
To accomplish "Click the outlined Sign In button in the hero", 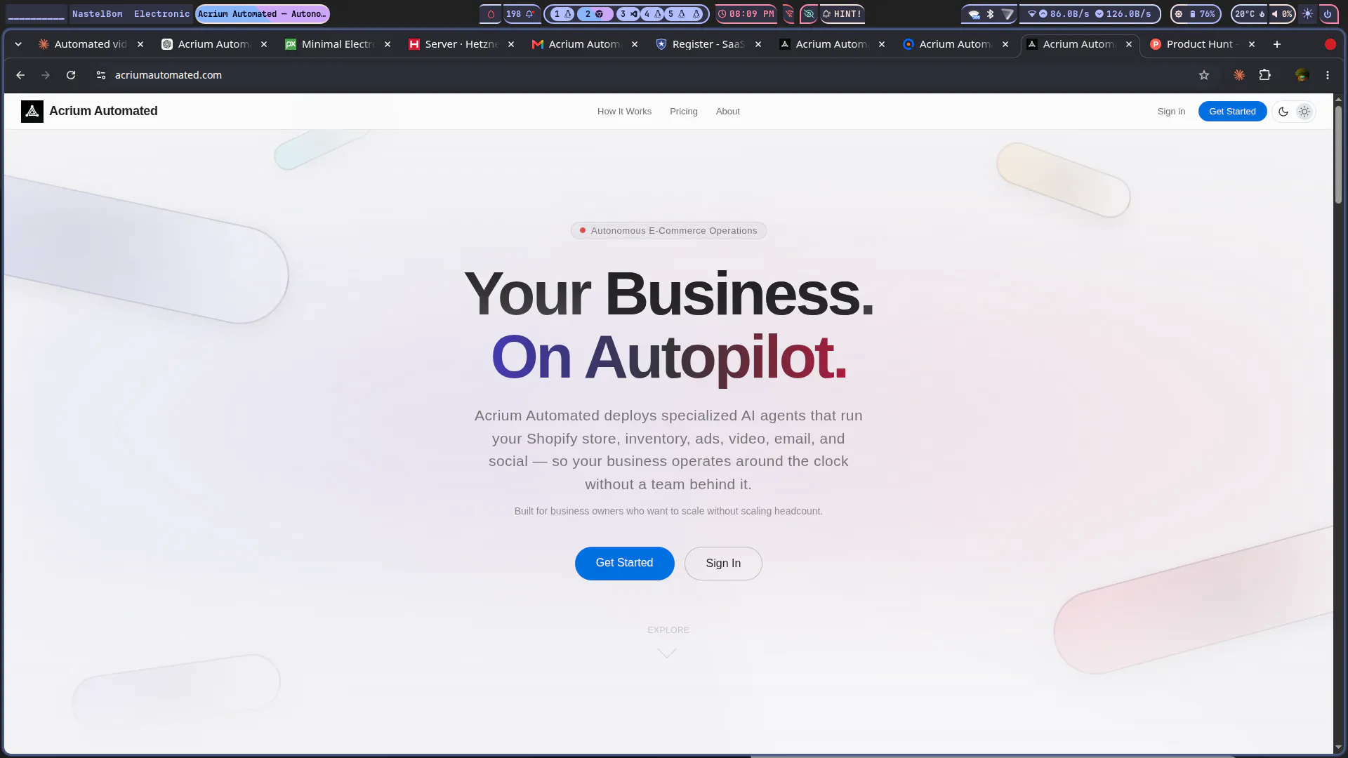I will pyautogui.click(x=723, y=564).
